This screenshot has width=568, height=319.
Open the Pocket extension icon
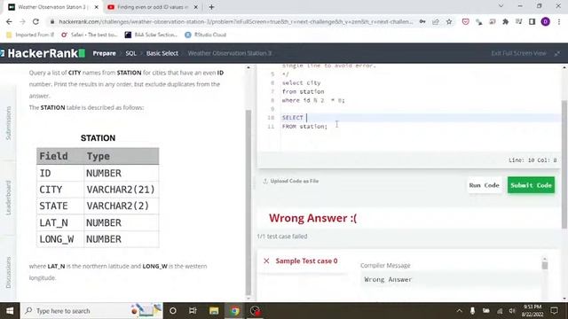[465, 21]
